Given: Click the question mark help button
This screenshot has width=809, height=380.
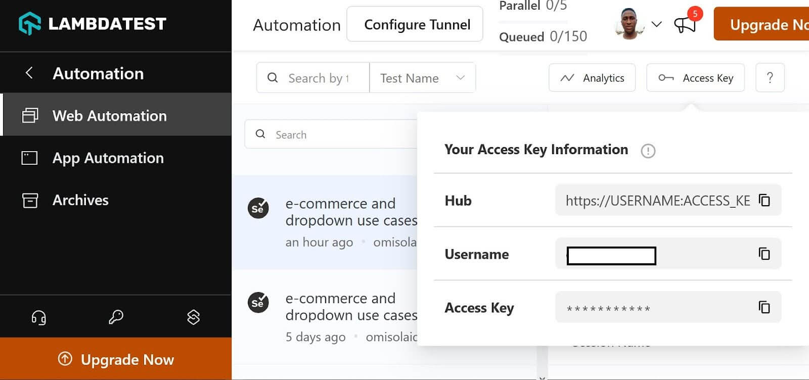Looking at the screenshot, I should coord(770,78).
